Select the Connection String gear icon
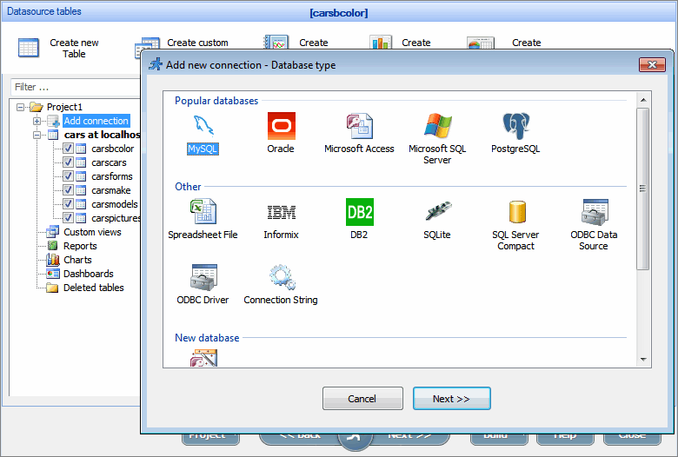 281,278
